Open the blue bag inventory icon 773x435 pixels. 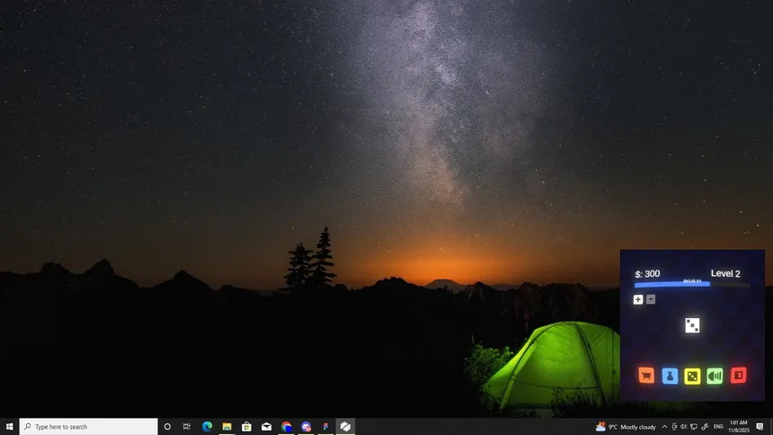pos(670,376)
